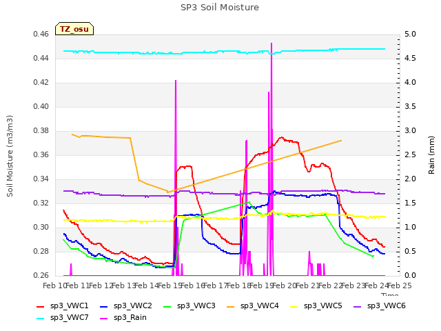Click the 0.38 left axis tick label
441x331 pixels.
tap(41, 131)
